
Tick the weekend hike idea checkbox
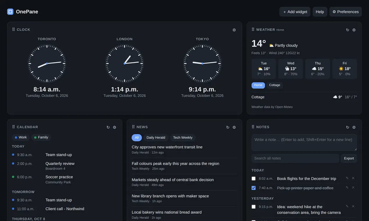254,207
